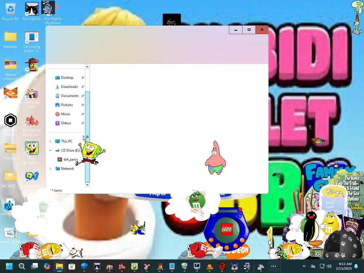This screenshot has height=273, width=364.
Task: Click the Patrick Star screenmate character
Action: click(215, 158)
